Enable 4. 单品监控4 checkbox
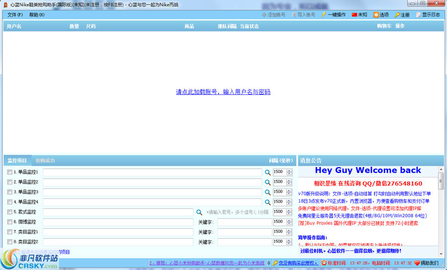 click(10, 202)
